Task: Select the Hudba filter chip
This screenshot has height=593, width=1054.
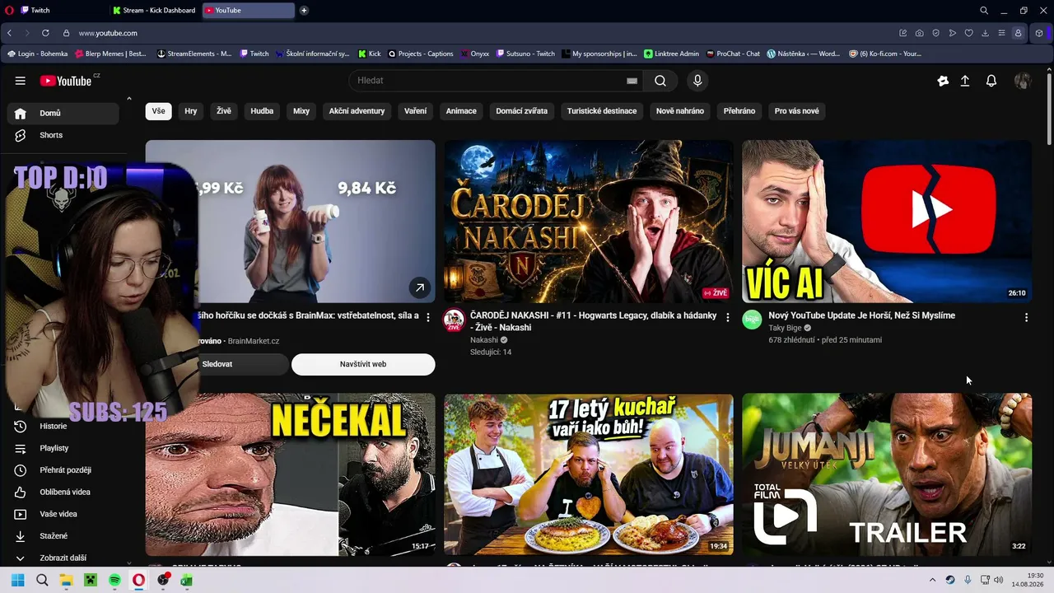Action: click(x=262, y=111)
